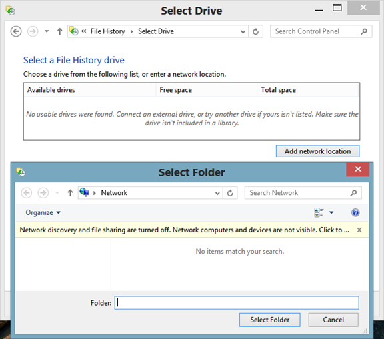Screen dimensions: 384x339
Task: Click the Search Control Panel magnifier icon
Action: click(364, 31)
